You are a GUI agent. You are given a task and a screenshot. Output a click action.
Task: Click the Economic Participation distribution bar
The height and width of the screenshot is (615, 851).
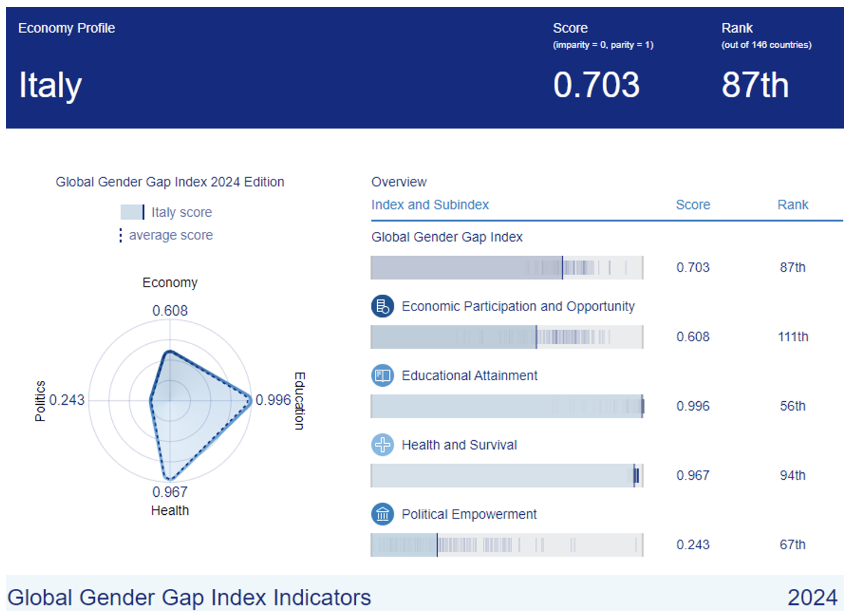506,337
